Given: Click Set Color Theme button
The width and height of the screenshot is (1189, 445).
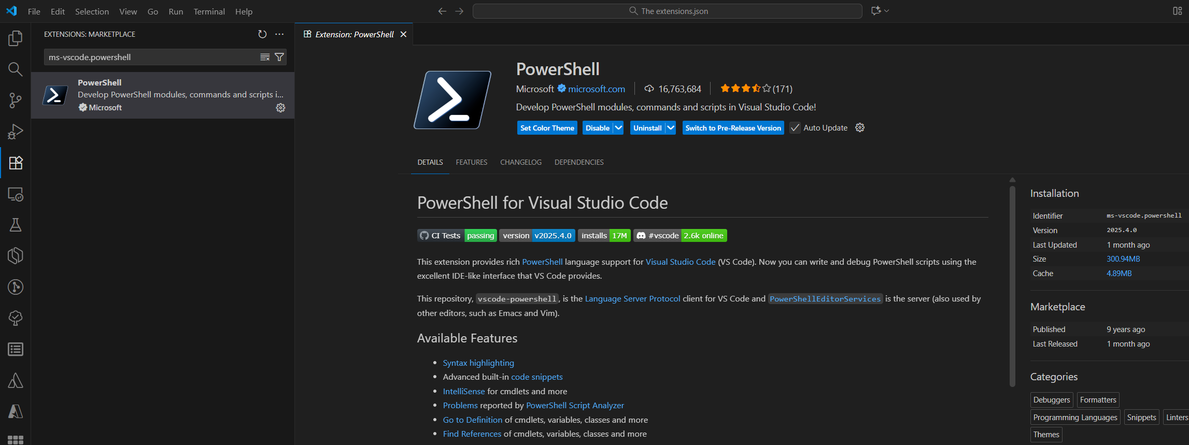Looking at the screenshot, I should (547, 128).
